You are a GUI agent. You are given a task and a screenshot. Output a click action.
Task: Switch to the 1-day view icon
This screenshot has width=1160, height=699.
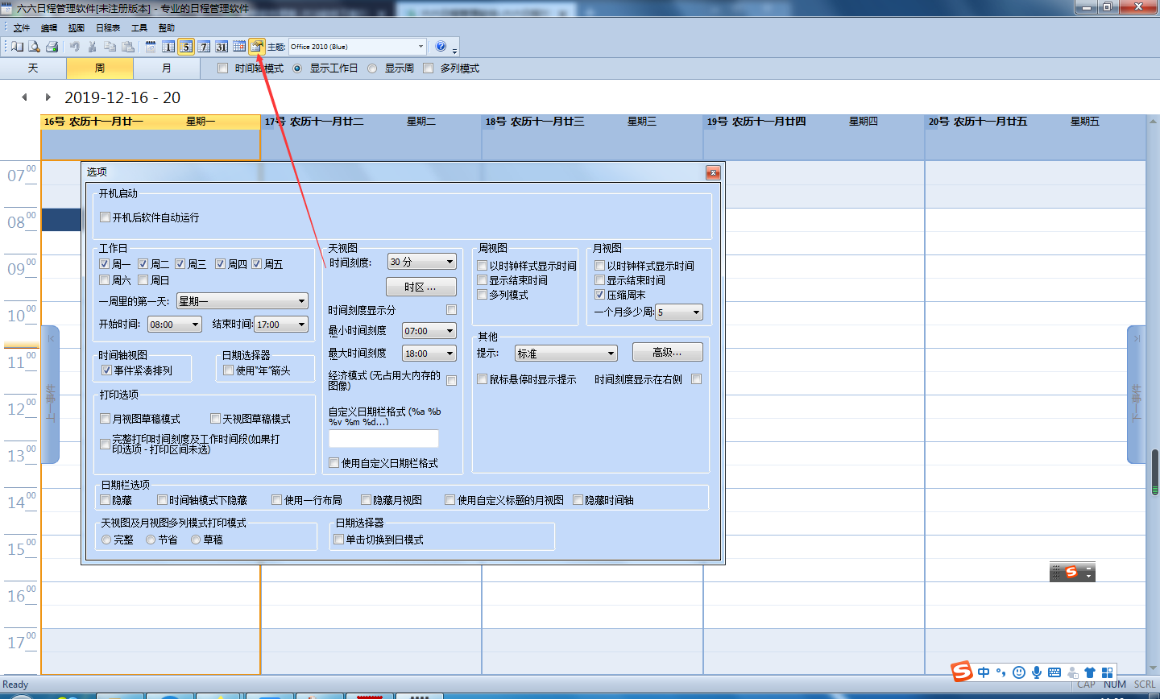[x=168, y=47]
